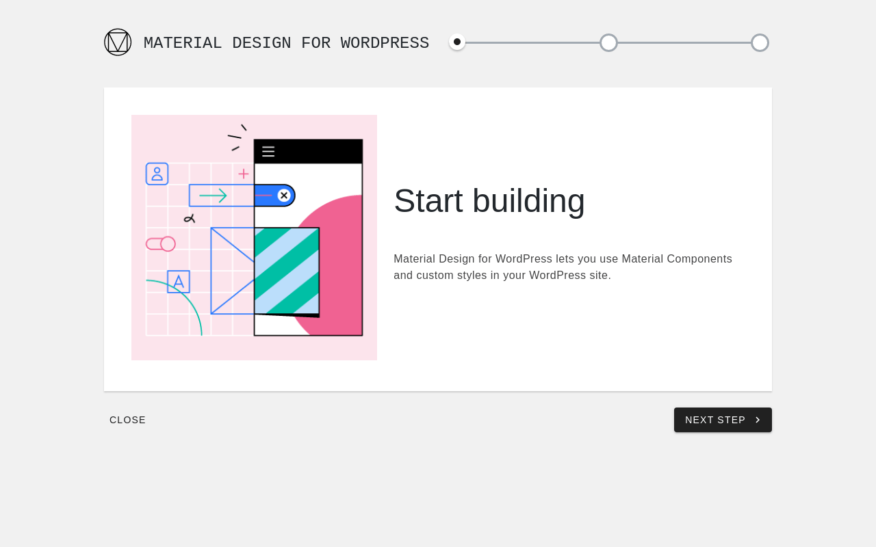Viewport: 876px width, 547px height.
Task: Jump to the second wizard step circle
Action: (x=608, y=42)
